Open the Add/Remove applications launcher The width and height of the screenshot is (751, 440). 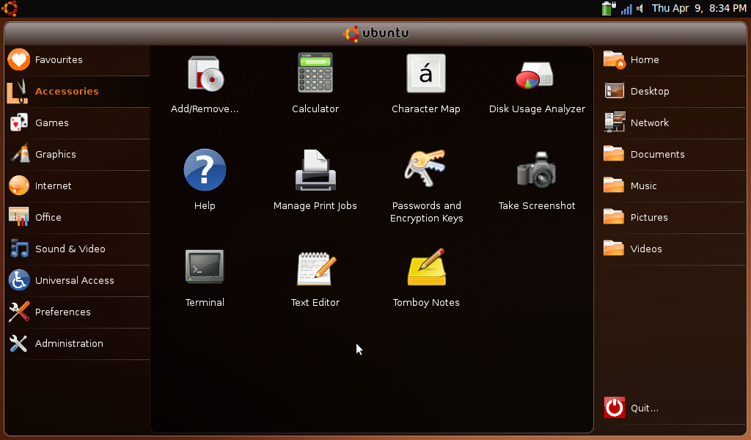tap(205, 84)
